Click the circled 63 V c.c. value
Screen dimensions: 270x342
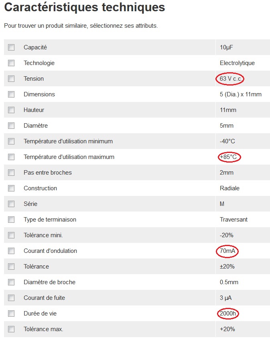point(230,79)
